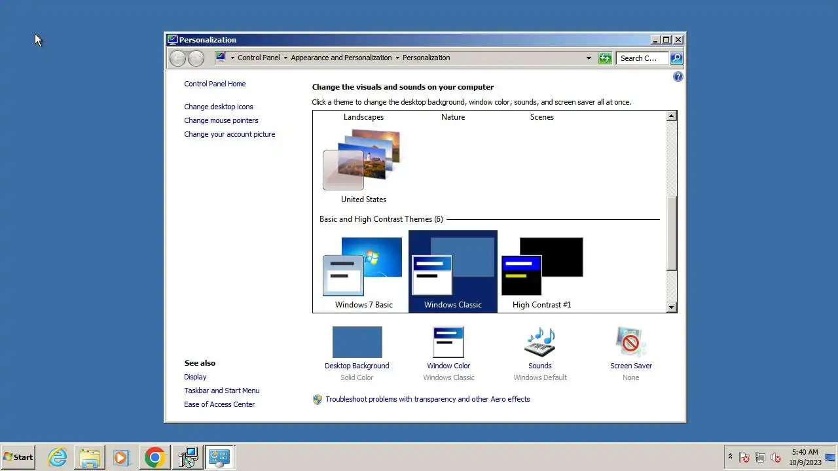
Task: Click the Scenes theme label
Action: pyautogui.click(x=542, y=117)
